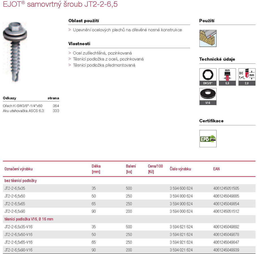Select the product row JT2-2-6,5x90
The height and width of the screenshot is (254, 257).
129,211
